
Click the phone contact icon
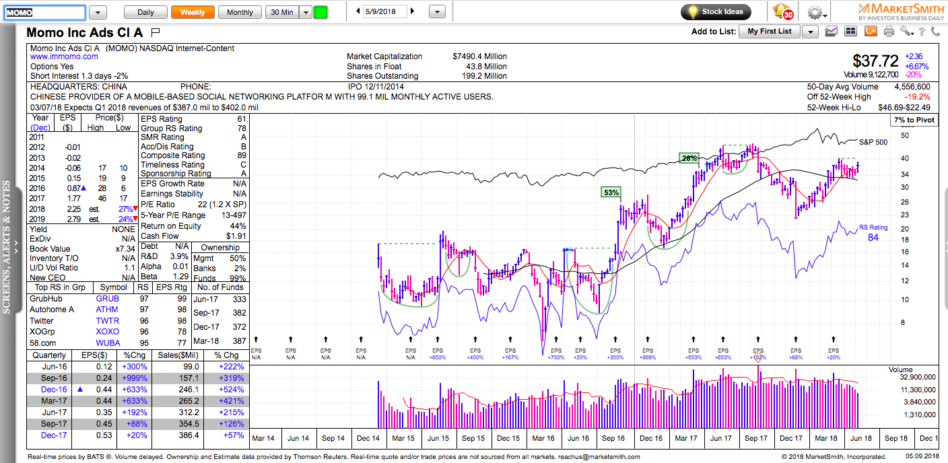pos(935,31)
